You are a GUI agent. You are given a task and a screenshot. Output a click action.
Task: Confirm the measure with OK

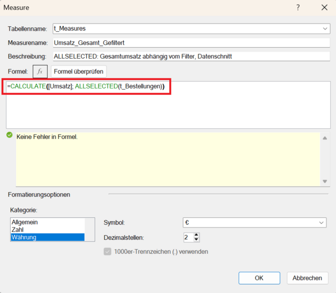pos(259,278)
